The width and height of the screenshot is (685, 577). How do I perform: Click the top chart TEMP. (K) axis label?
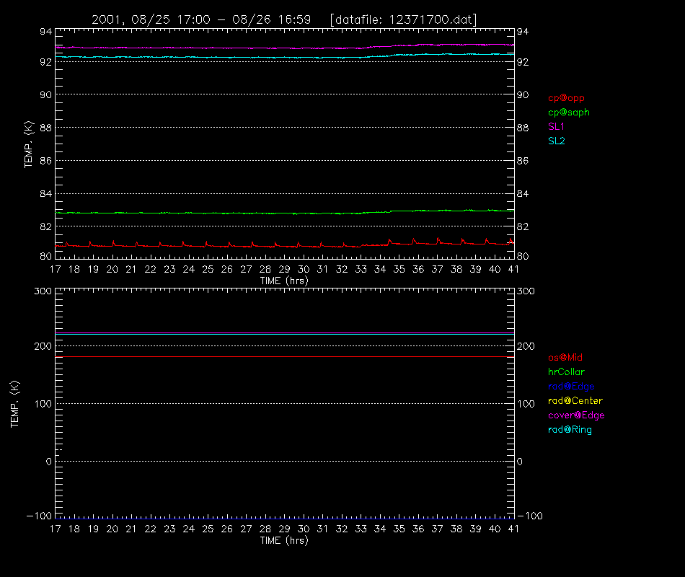[x=28, y=144]
